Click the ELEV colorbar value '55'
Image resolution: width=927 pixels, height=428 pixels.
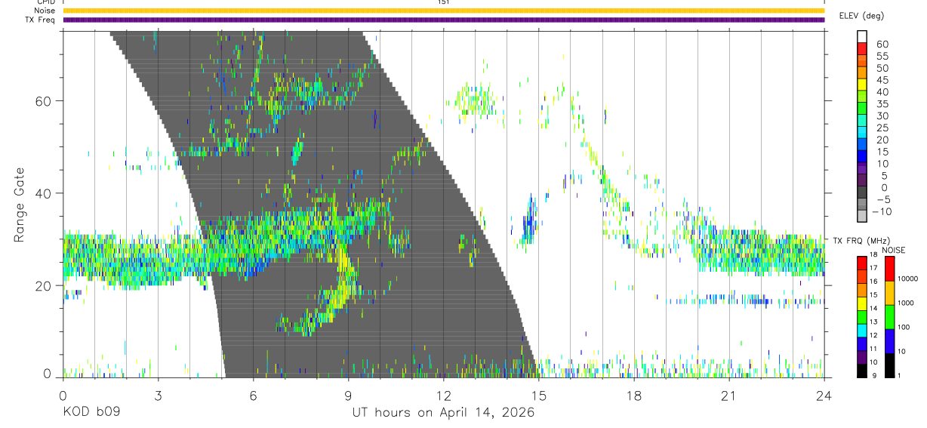click(x=883, y=56)
